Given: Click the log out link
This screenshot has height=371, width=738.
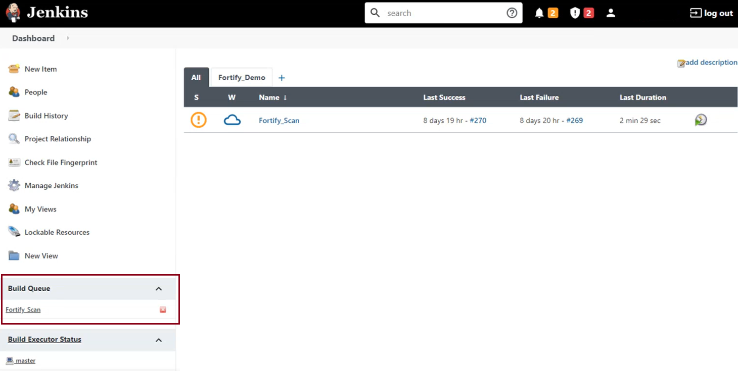Looking at the screenshot, I should [x=711, y=14].
